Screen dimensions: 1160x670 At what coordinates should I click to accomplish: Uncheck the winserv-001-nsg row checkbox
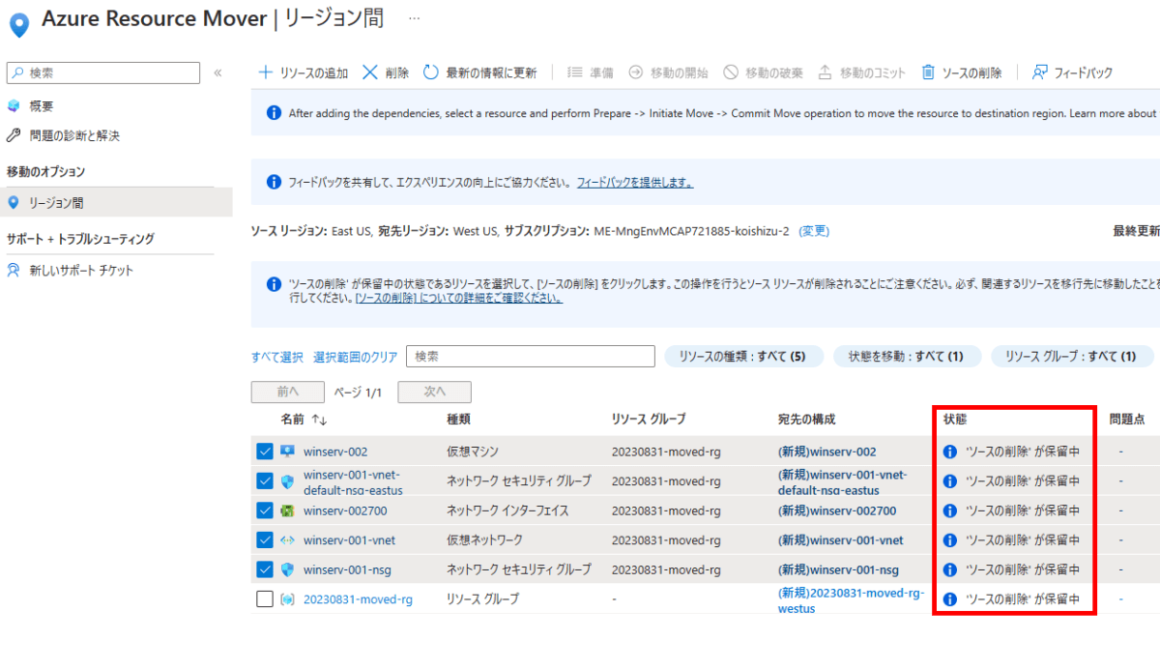coord(265,569)
